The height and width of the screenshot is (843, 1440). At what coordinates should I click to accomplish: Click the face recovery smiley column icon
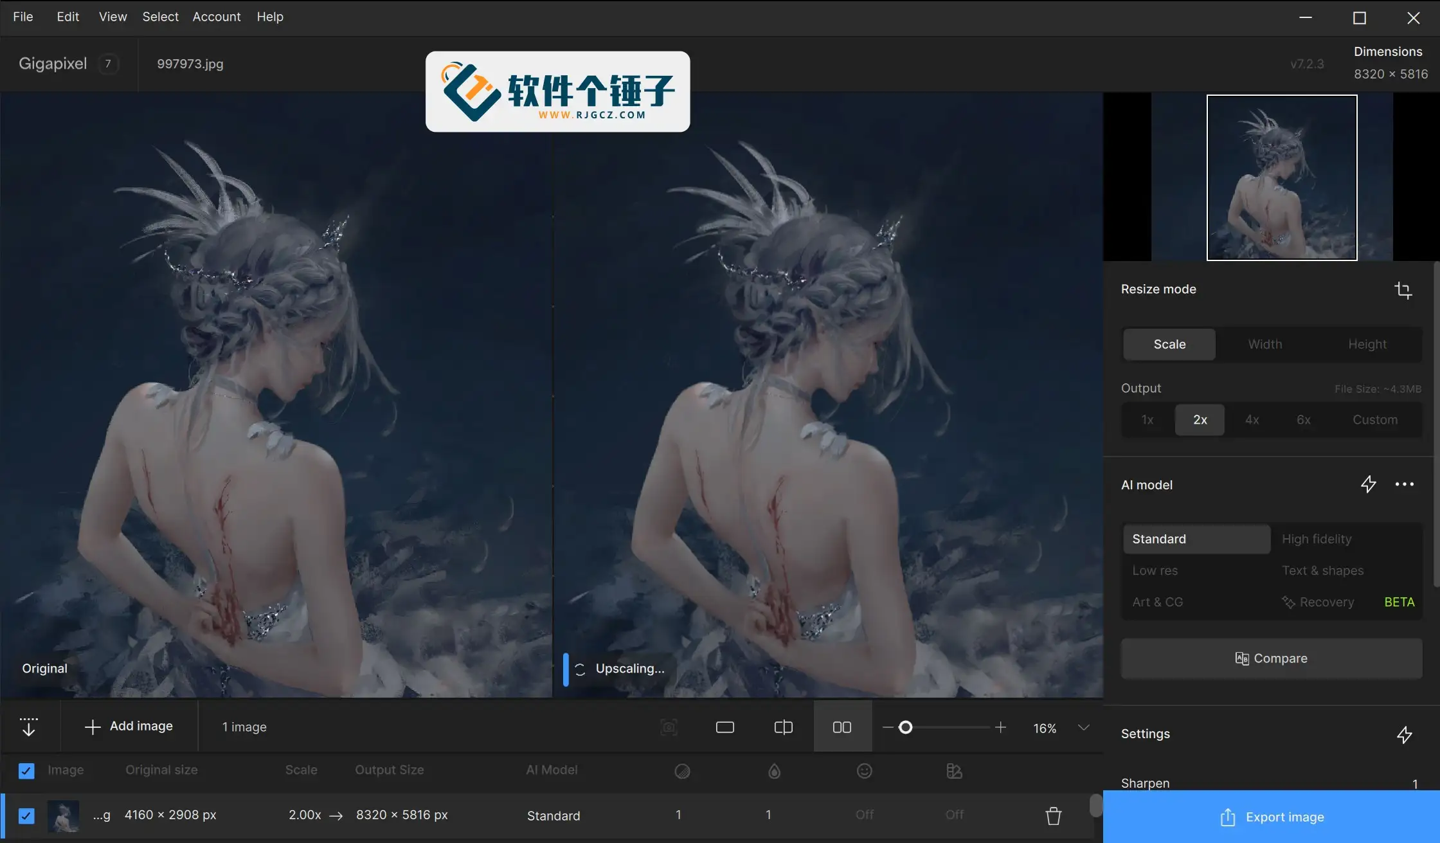point(865,770)
